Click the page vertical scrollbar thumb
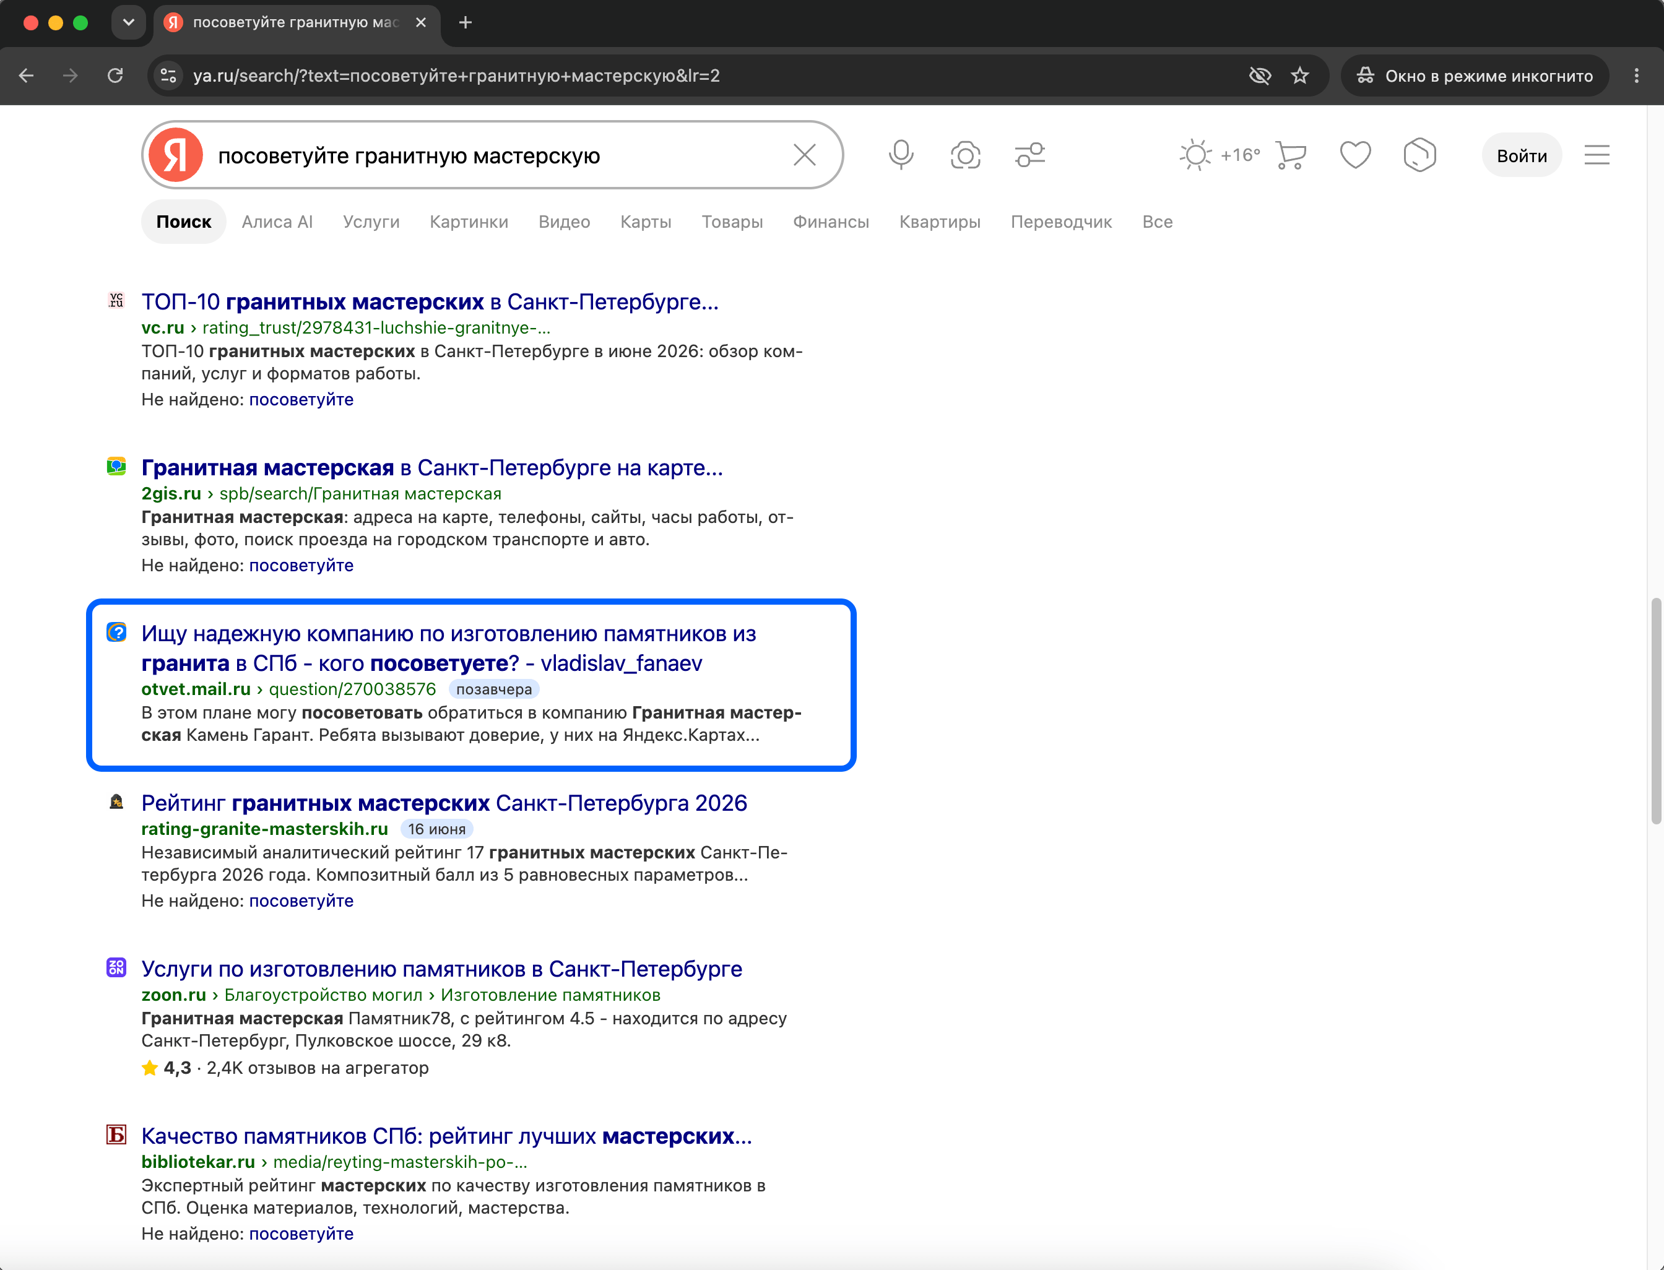Screen dimensions: 1664x1270 (x=1656, y=711)
